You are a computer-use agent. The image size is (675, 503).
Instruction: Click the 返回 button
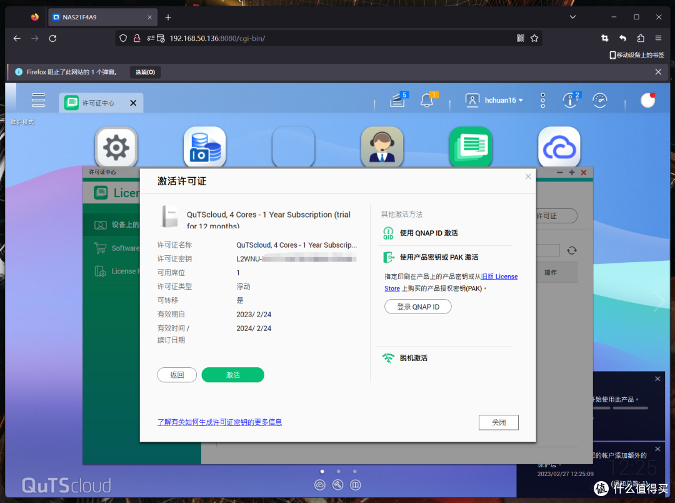coord(177,375)
